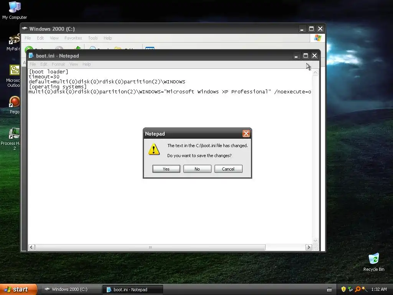The width and height of the screenshot is (393, 295).
Task: Click Yes to save boot.ini changes
Action: [x=166, y=169]
